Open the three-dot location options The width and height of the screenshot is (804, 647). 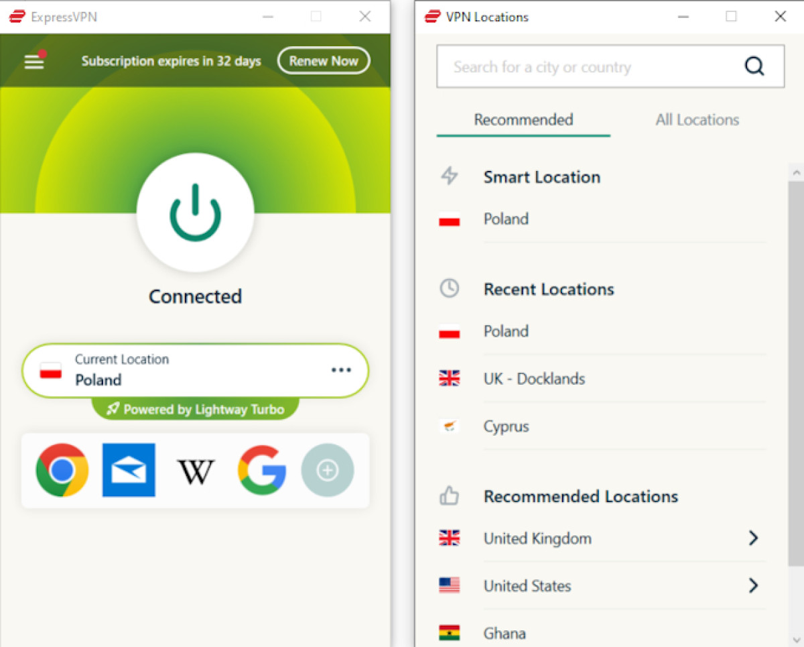[x=341, y=370]
